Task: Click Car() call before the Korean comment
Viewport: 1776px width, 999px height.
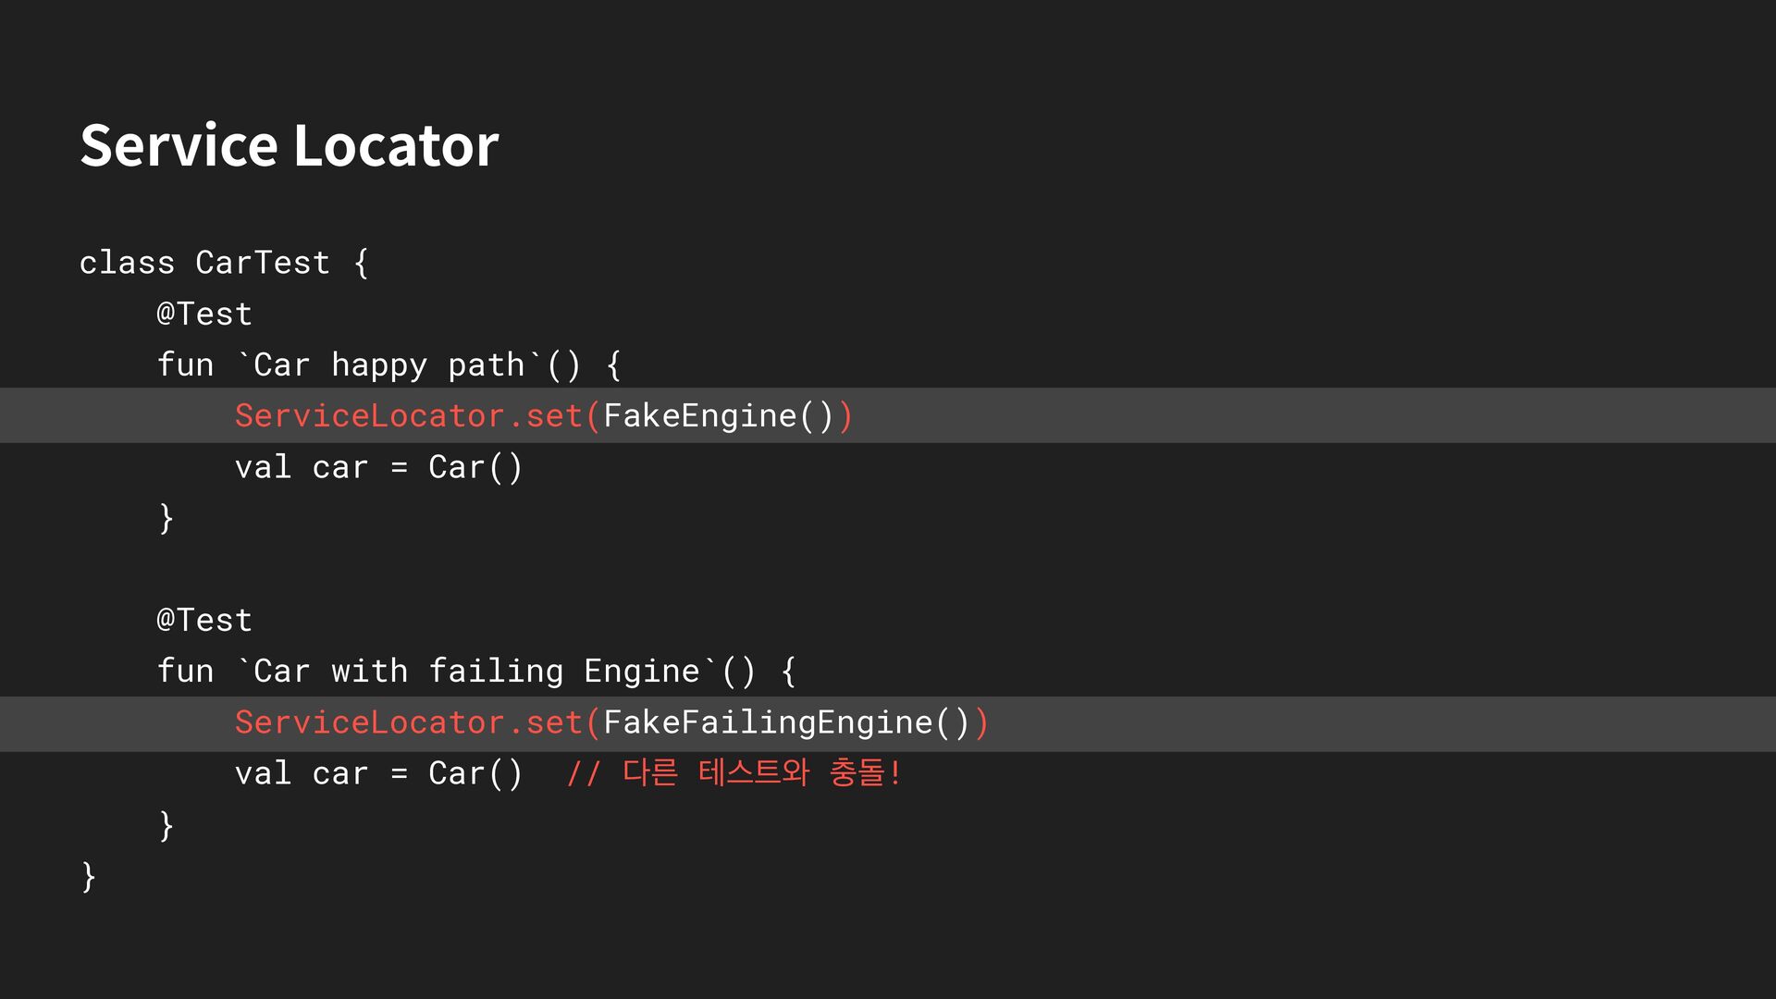Action: point(475,773)
